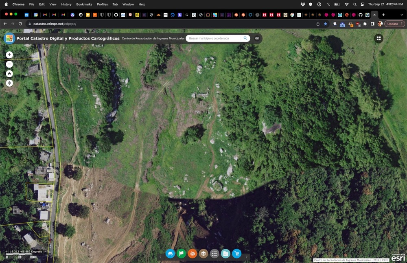Viewport: 407px width, 263px height.
Task: Open the Edit menu
Action: click(42, 4)
